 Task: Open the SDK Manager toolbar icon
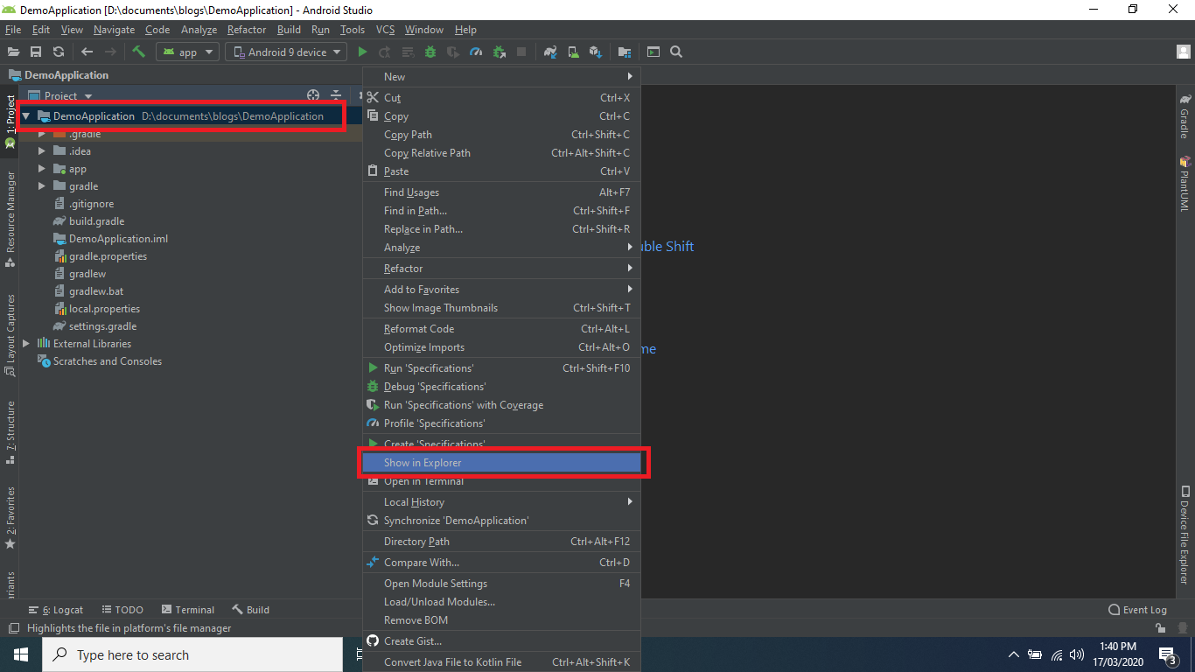(596, 52)
